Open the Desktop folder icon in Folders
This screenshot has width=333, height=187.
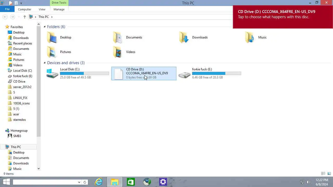pos(52,37)
